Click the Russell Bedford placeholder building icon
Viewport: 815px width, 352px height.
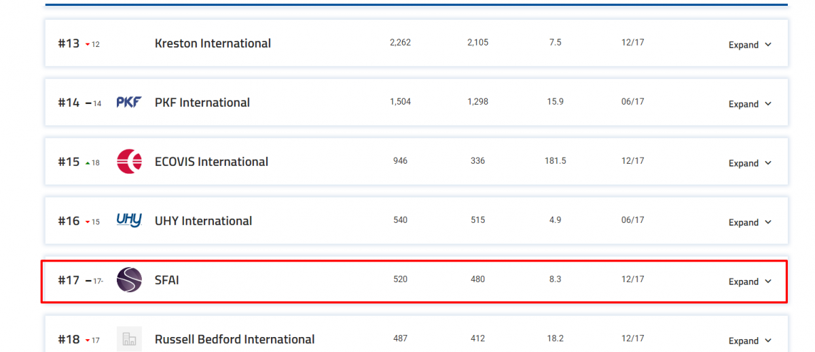click(x=129, y=339)
